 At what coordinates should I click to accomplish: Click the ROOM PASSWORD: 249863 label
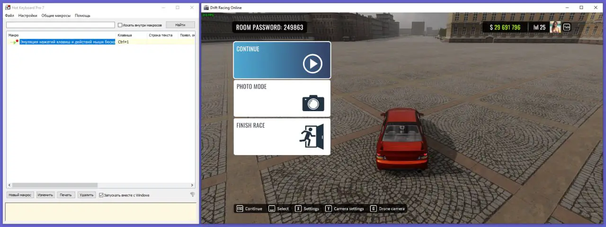[x=269, y=27]
